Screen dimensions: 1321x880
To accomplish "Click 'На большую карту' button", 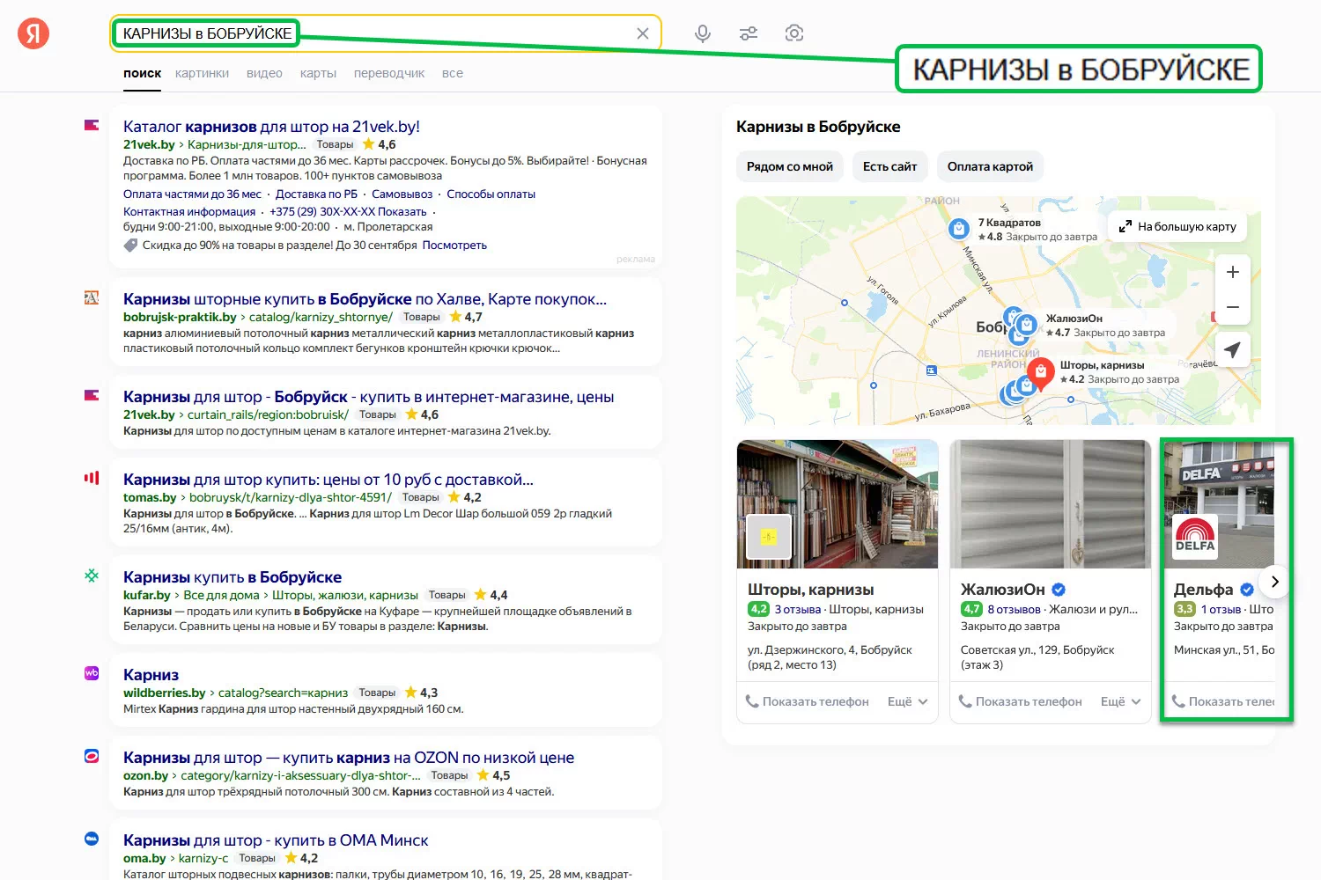I will [1177, 226].
